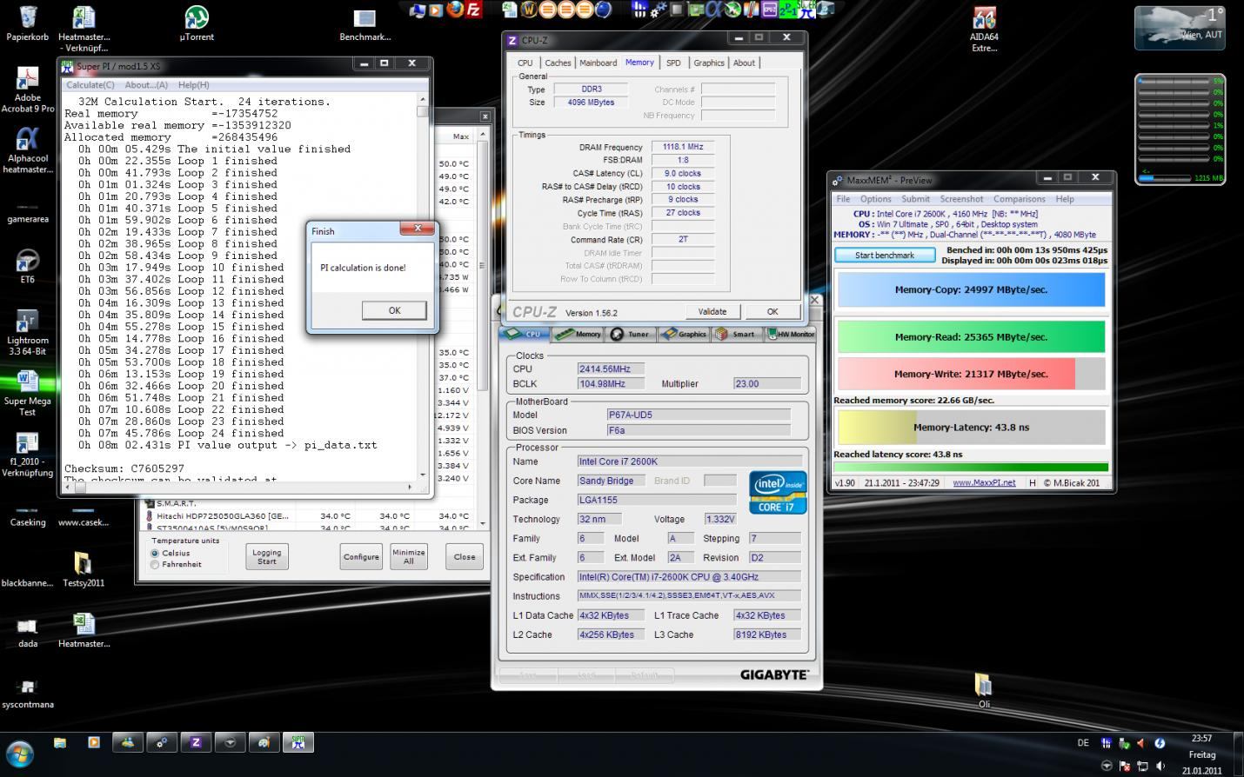Image resolution: width=1244 pixels, height=777 pixels.
Task: Click the Minimize All button
Action: point(408,557)
